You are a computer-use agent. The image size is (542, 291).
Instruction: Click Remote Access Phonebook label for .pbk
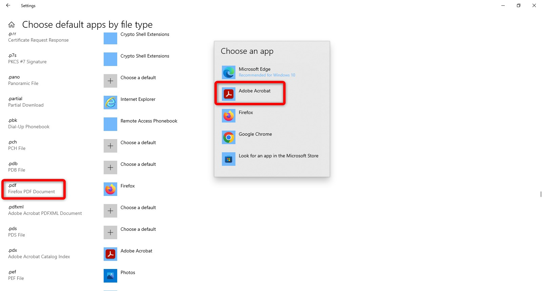(x=149, y=121)
